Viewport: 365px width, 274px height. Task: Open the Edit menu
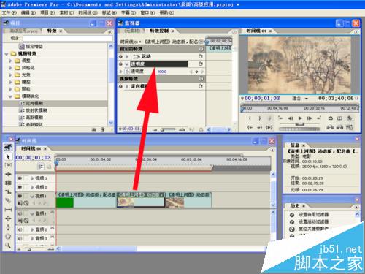pos(28,12)
